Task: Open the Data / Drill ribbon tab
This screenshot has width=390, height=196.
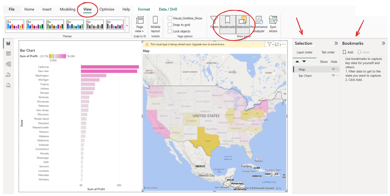Action: (x=168, y=9)
